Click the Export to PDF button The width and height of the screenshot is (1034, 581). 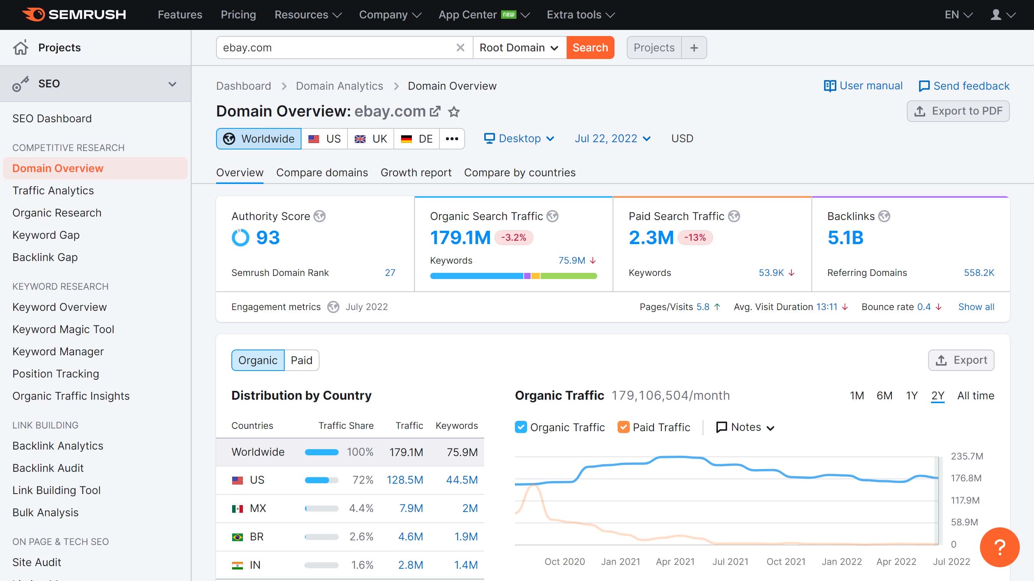pos(958,111)
